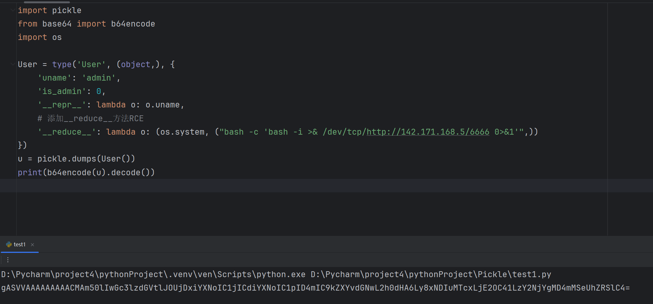
Task: Click the horizontal scrollbar at editor top
Action: tap(47, 2)
